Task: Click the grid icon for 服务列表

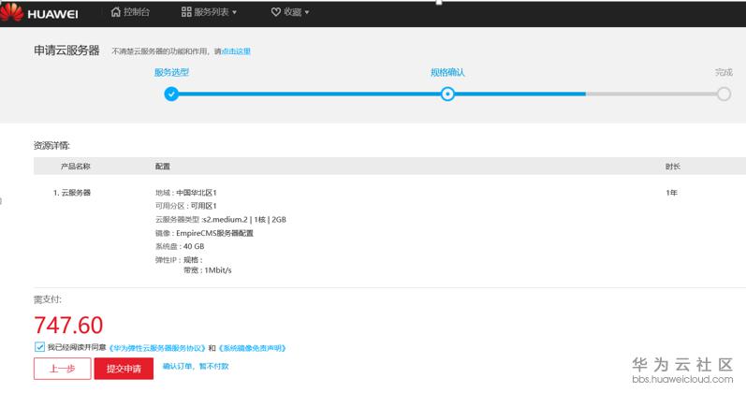Action: [186, 12]
